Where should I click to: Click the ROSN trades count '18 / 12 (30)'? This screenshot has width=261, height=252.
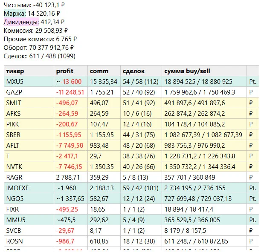click(139, 241)
